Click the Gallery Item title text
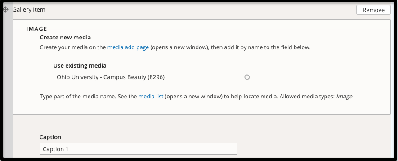The height and width of the screenshot is (161, 398). (29, 9)
